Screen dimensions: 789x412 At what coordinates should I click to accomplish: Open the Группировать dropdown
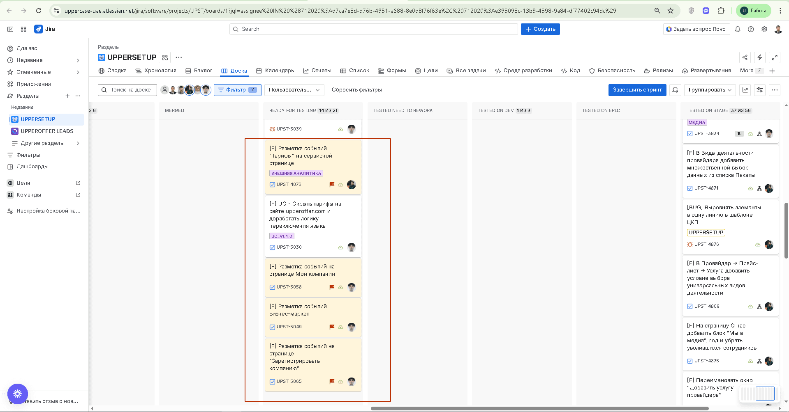[x=710, y=90]
